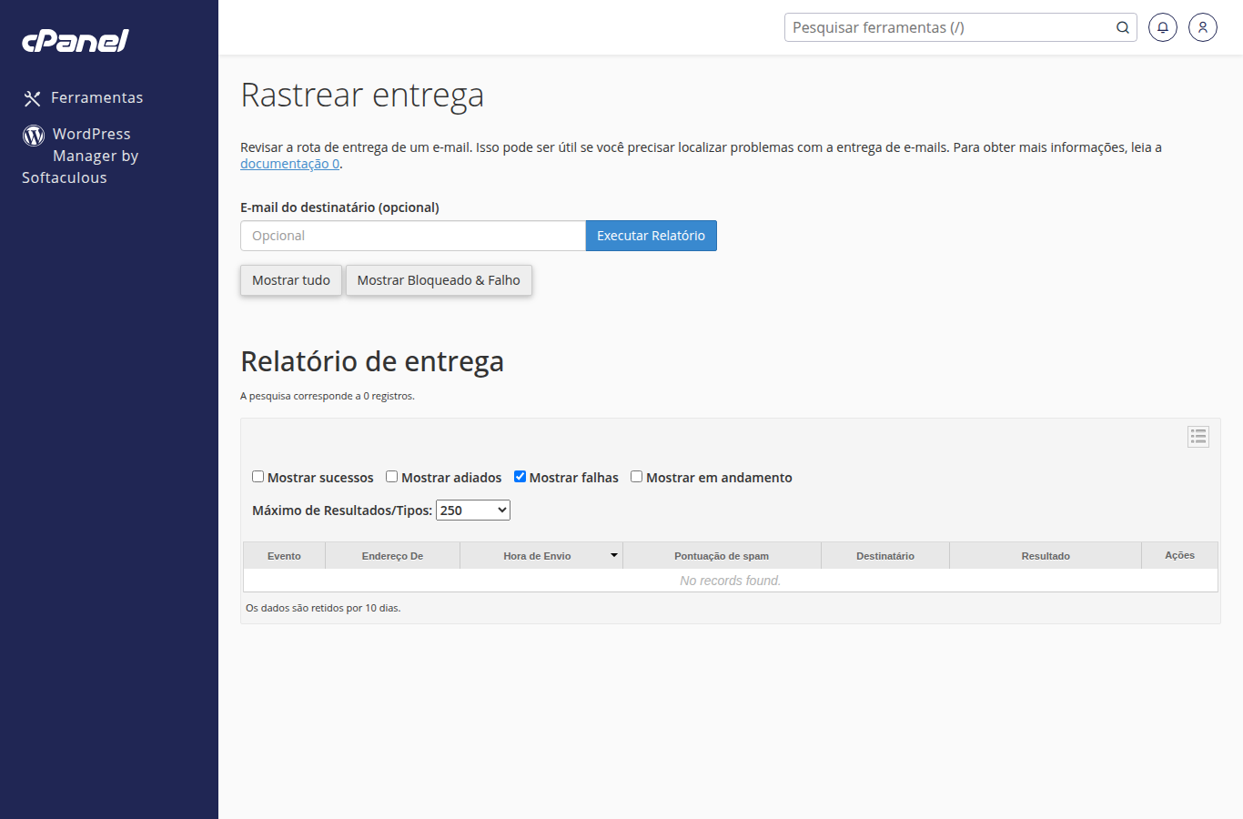
Task: Click the E-mail do destinatário label
Action: [339, 207]
